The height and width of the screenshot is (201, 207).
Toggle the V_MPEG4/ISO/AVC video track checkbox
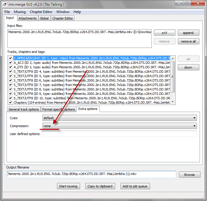pyautogui.click(x=11, y=58)
